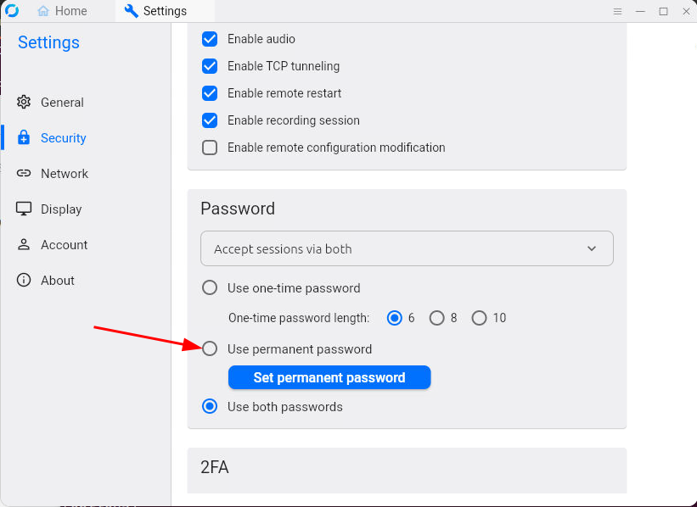Expand the Accept sessions via both dropdown
Image resolution: width=697 pixels, height=507 pixels.
coord(407,248)
